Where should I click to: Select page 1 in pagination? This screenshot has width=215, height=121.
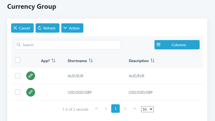coord(115,109)
